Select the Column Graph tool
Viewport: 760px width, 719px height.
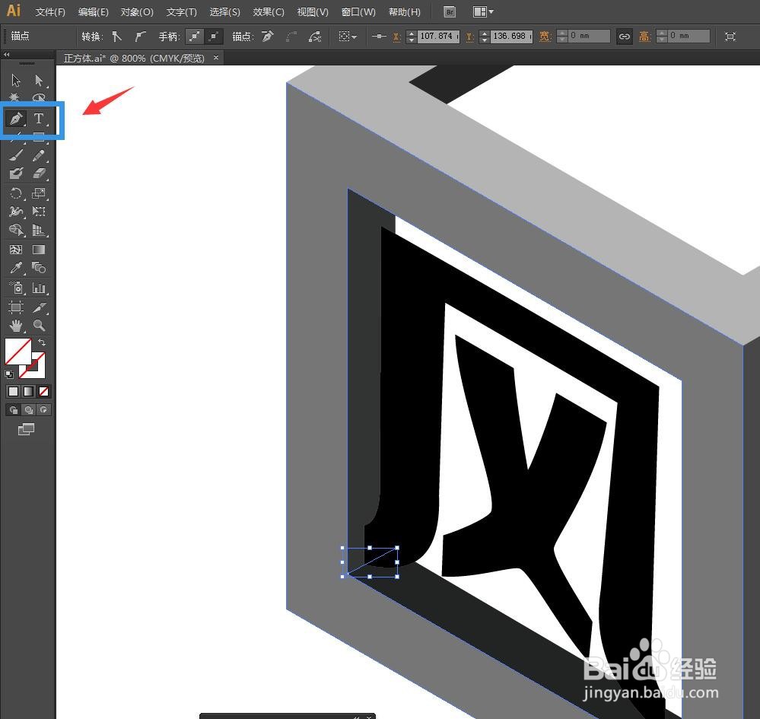38,288
